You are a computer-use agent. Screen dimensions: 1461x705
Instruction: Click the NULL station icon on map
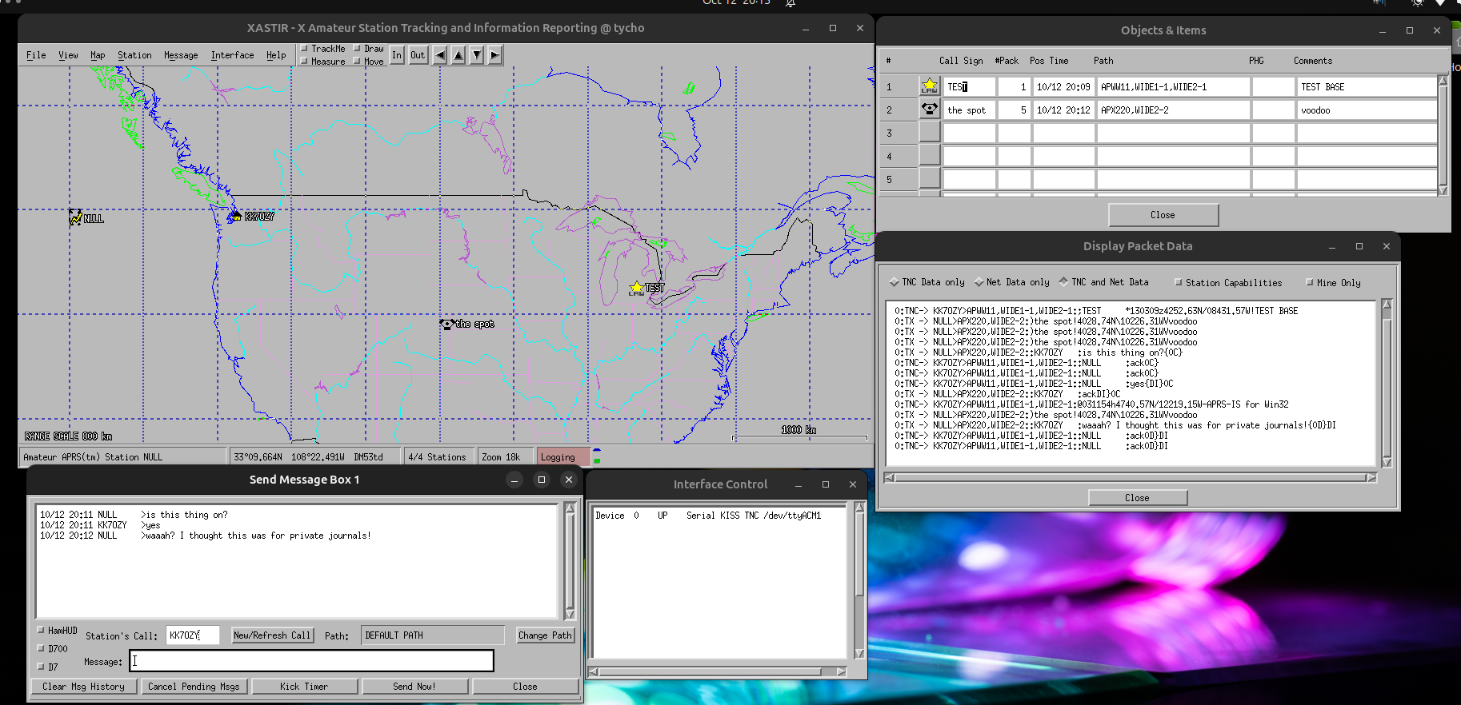(x=75, y=217)
